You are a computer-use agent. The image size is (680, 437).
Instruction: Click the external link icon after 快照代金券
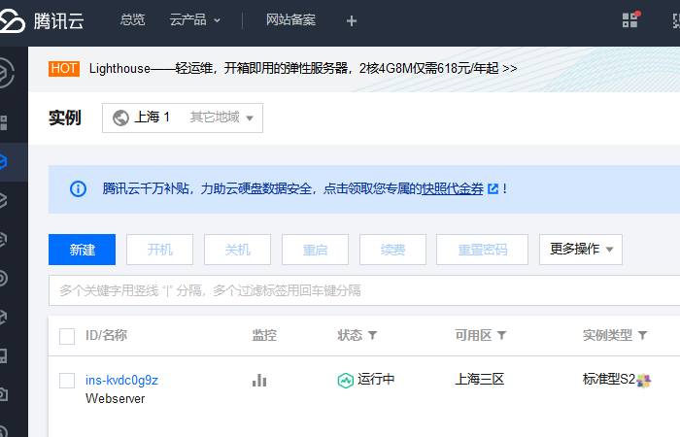493,188
